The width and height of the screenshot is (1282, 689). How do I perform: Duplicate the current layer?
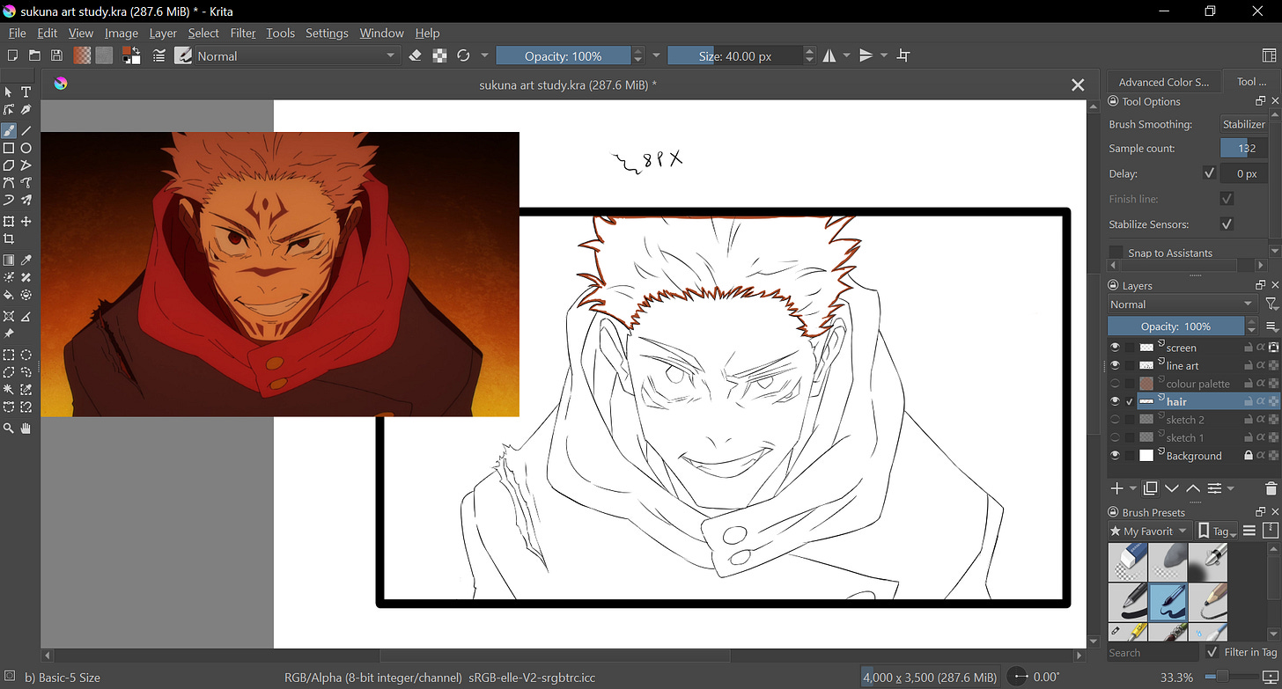1150,488
